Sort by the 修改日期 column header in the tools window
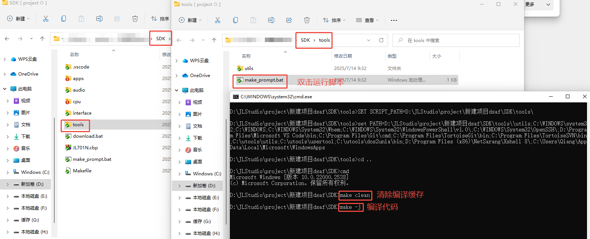 (343, 56)
